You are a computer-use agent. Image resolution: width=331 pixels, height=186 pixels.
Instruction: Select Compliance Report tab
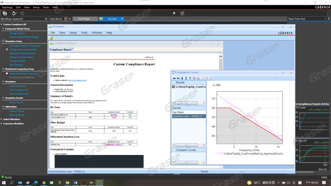[61, 49]
